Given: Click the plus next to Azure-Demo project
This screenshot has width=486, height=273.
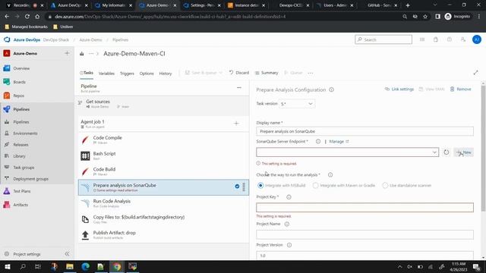Looking at the screenshot, I should click(67, 53).
